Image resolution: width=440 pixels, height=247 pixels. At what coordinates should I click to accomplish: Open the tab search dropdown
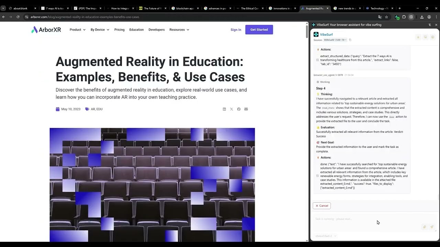coord(3,8)
